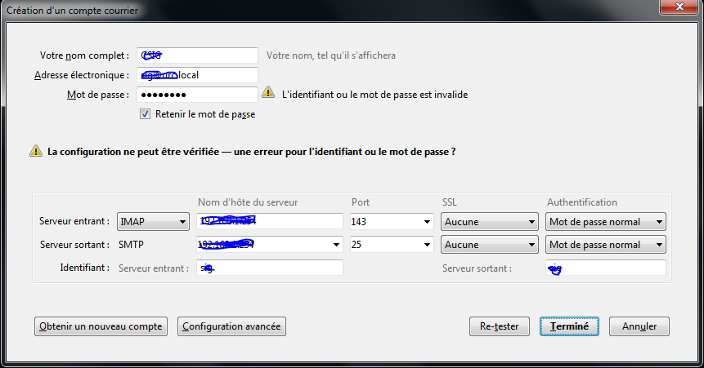Viewport: 704px width, 368px height.
Task: Cancel with the Annuler button
Action: [639, 326]
